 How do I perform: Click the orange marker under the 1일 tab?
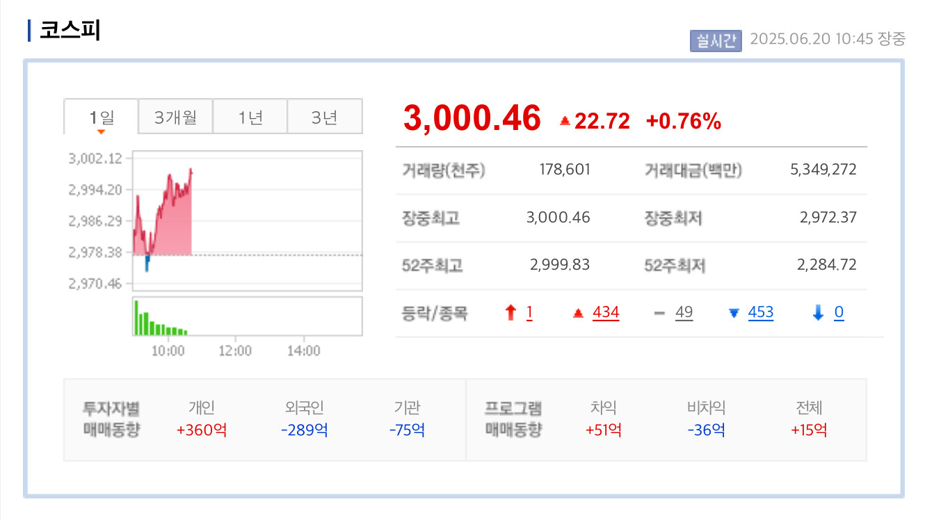[x=102, y=132]
